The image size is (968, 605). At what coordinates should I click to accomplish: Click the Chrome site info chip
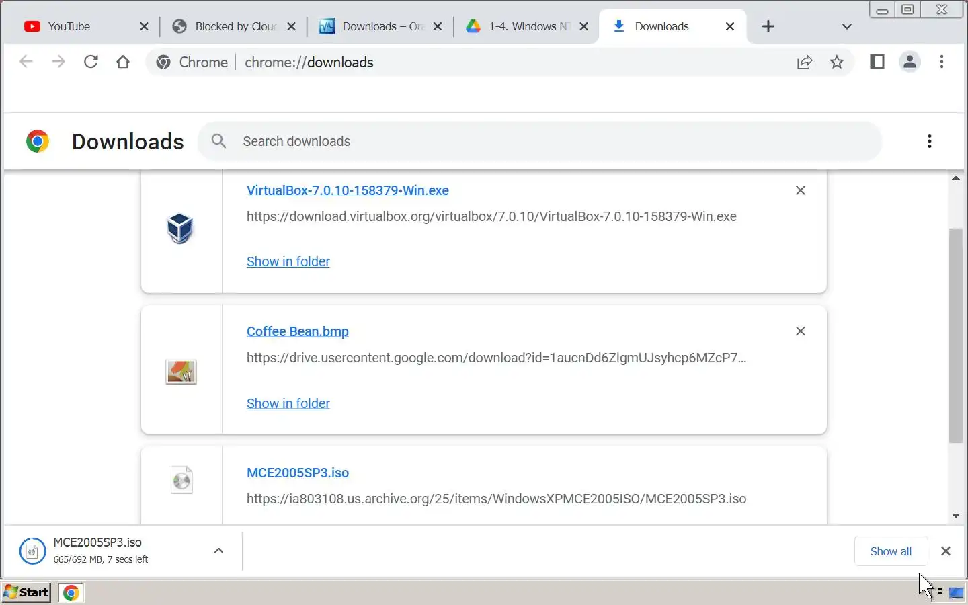click(x=192, y=62)
